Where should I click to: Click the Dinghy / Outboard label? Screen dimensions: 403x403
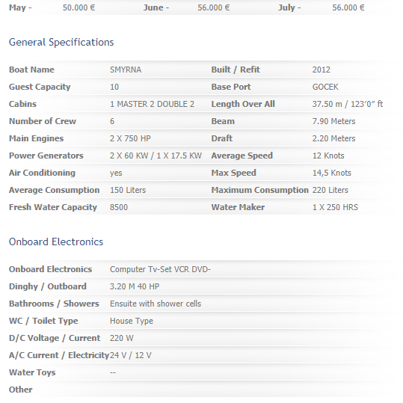(48, 286)
